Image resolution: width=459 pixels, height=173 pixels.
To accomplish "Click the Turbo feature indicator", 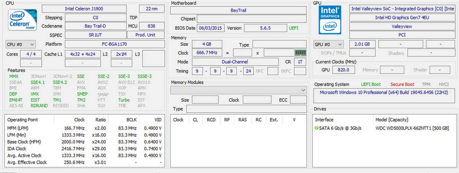I will (x=124, y=100).
